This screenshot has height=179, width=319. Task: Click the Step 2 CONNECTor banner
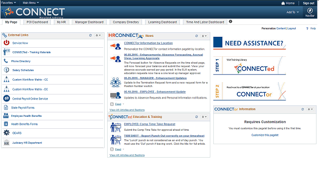(250, 91)
